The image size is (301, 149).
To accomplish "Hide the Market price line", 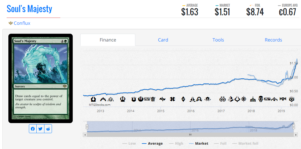I will coord(199,143).
